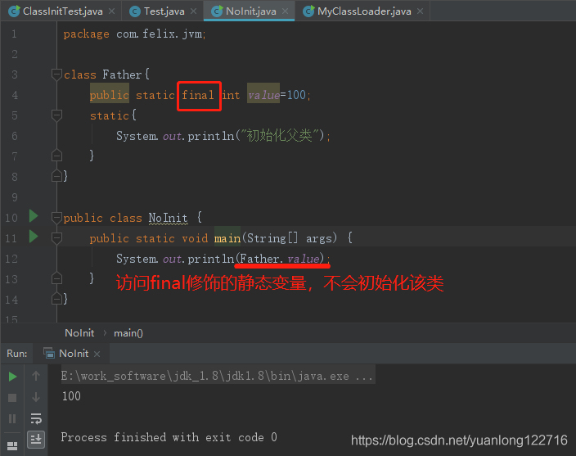Click line number 9 in the gutter
This screenshot has width=576, height=456.
tap(15, 197)
